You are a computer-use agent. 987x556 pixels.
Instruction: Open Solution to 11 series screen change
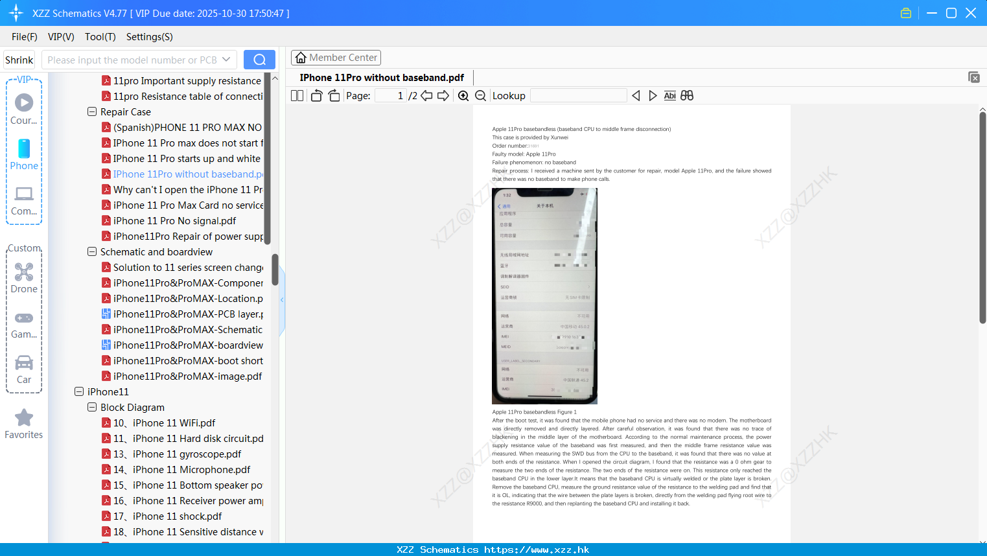tap(182, 267)
